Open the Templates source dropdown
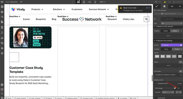183x99 pixels. pyautogui.click(x=172, y=45)
